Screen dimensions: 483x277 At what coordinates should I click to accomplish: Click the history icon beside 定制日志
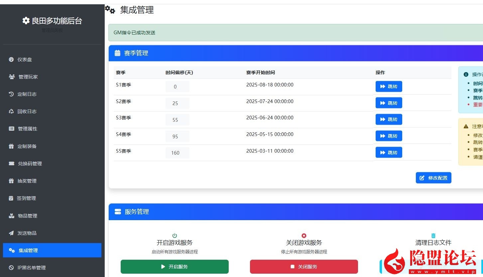pyautogui.click(x=11, y=94)
